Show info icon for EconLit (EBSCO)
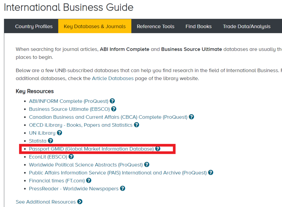Viewport: 282px width, 207px height. [71, 157]
